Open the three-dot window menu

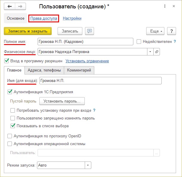click(165, 6)
